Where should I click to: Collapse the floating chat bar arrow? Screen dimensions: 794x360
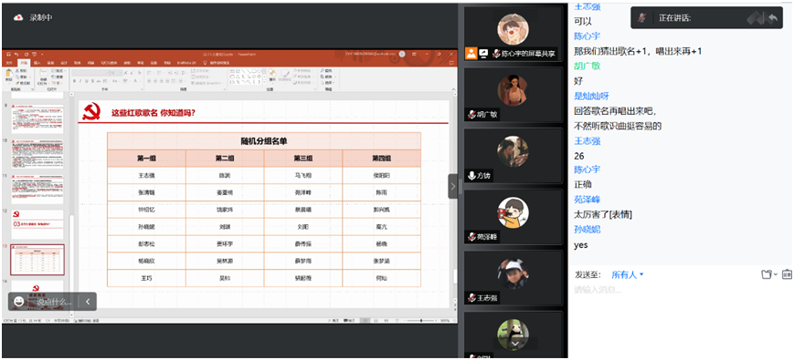(x=88, y=302)
